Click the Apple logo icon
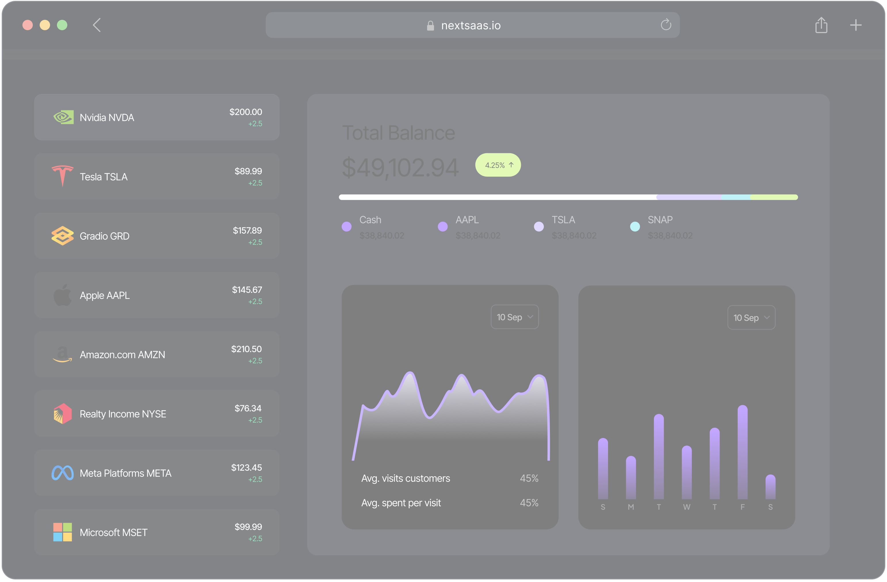887x582 pixels. [62, 295]
